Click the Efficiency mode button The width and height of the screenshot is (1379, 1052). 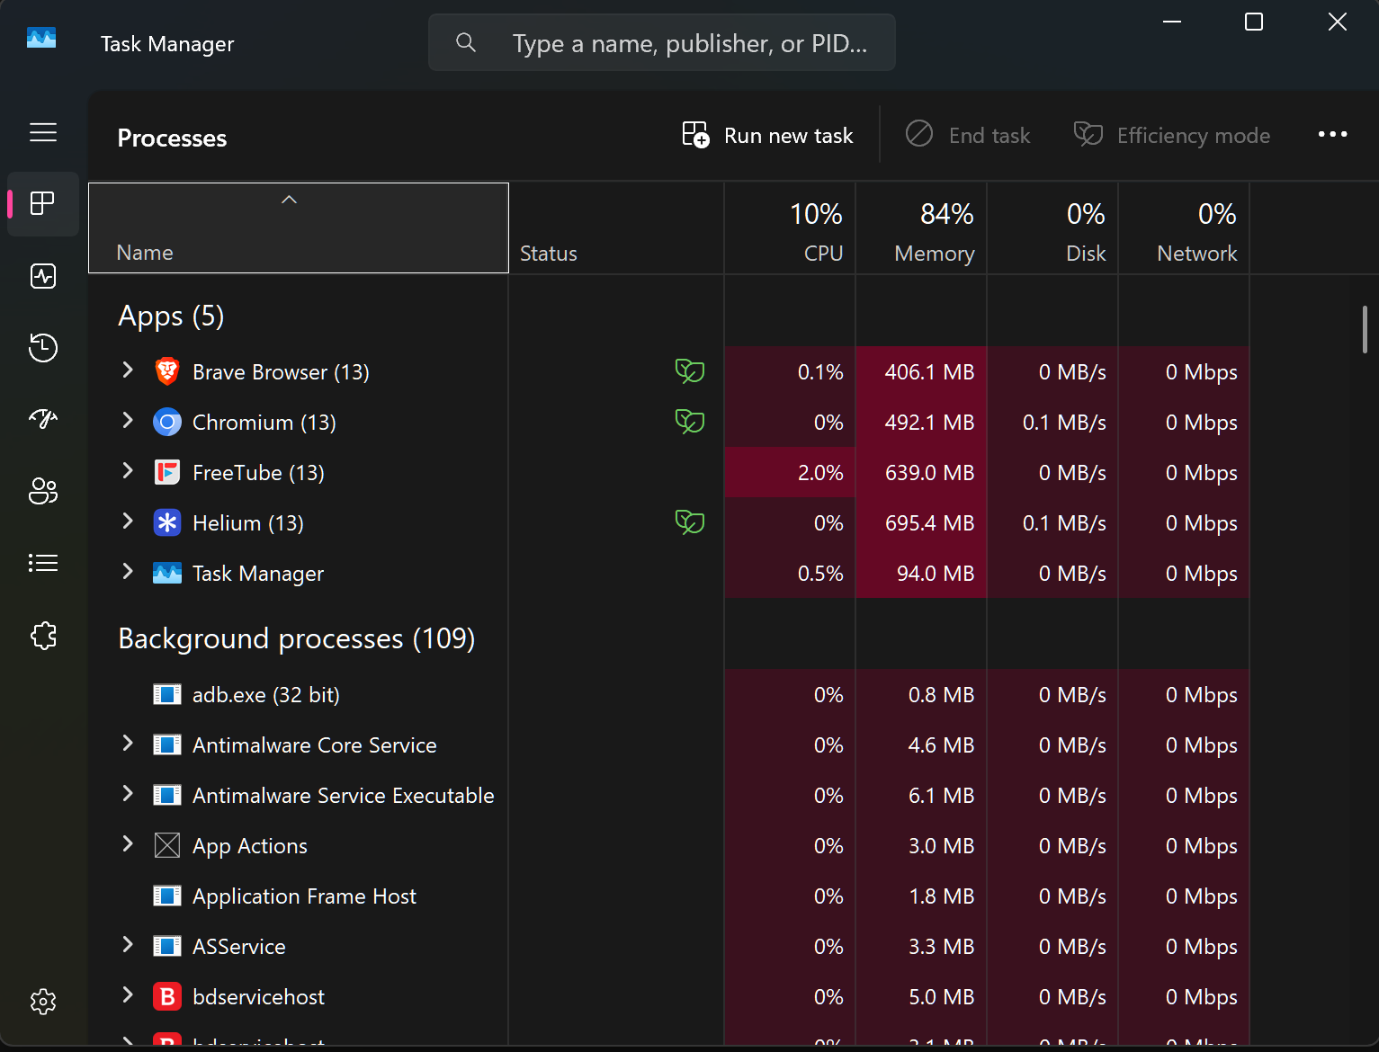coord(1172,135)
